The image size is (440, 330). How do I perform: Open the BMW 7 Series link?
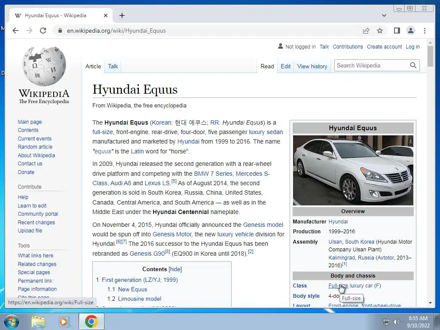(213, 174)
